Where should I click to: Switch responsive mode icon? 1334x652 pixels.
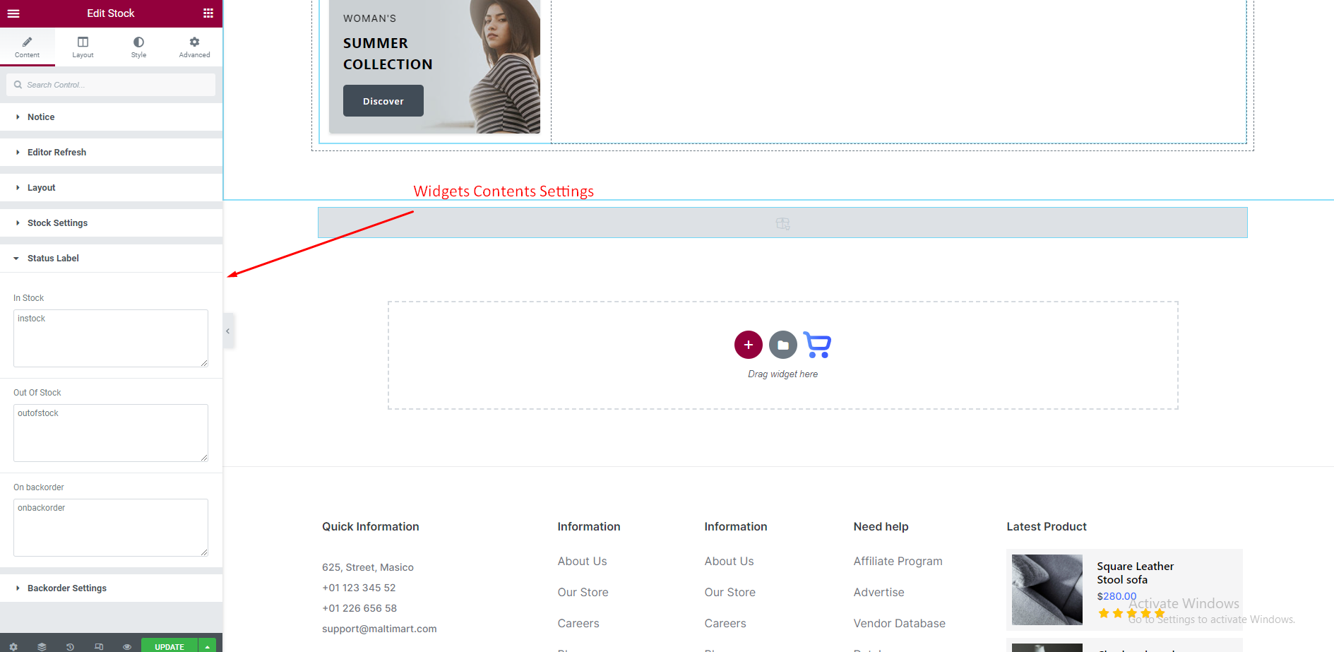click(x=99, y=646)
